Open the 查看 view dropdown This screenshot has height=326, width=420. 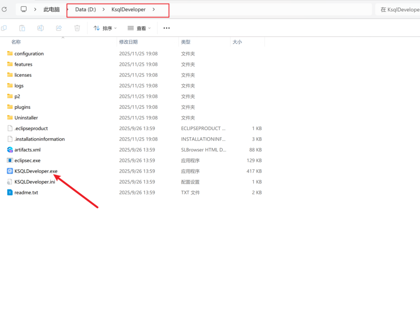(139, 28)
